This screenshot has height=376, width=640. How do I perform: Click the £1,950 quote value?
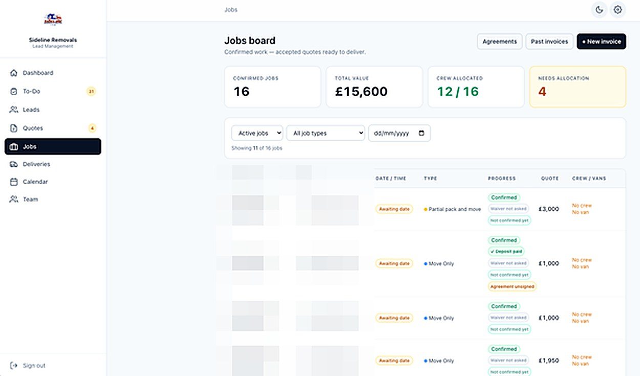(x=549, y=361)
